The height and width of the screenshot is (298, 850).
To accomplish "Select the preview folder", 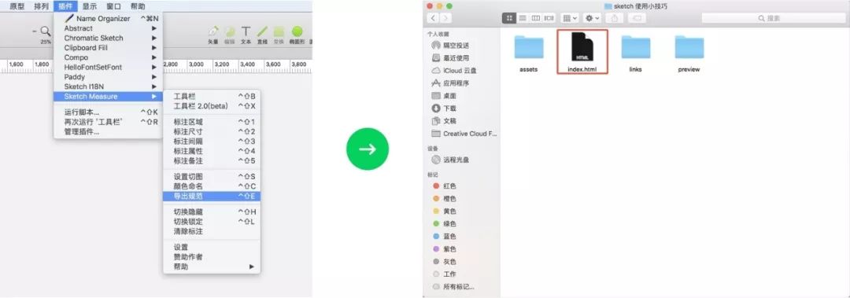I will point(689,53).
